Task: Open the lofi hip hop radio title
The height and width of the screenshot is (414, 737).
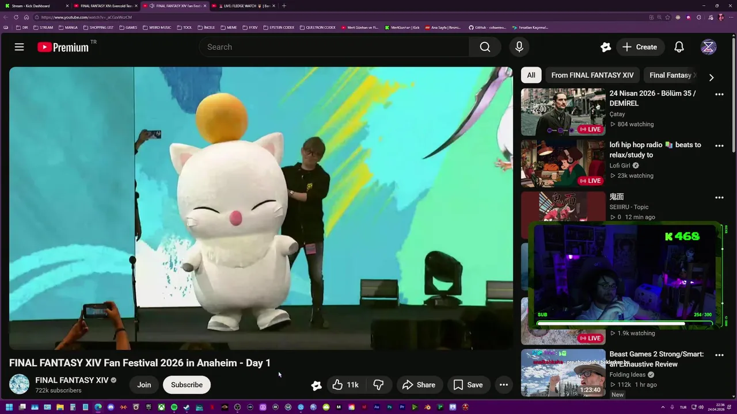Action: pos(655,150)
